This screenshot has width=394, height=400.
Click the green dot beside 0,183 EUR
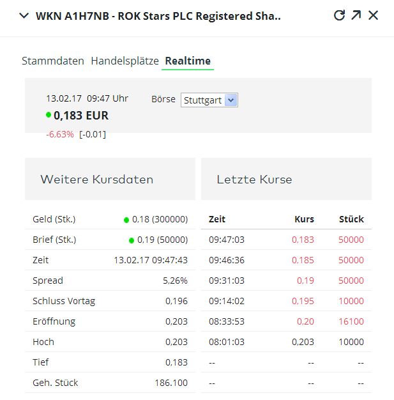point(49,116)
